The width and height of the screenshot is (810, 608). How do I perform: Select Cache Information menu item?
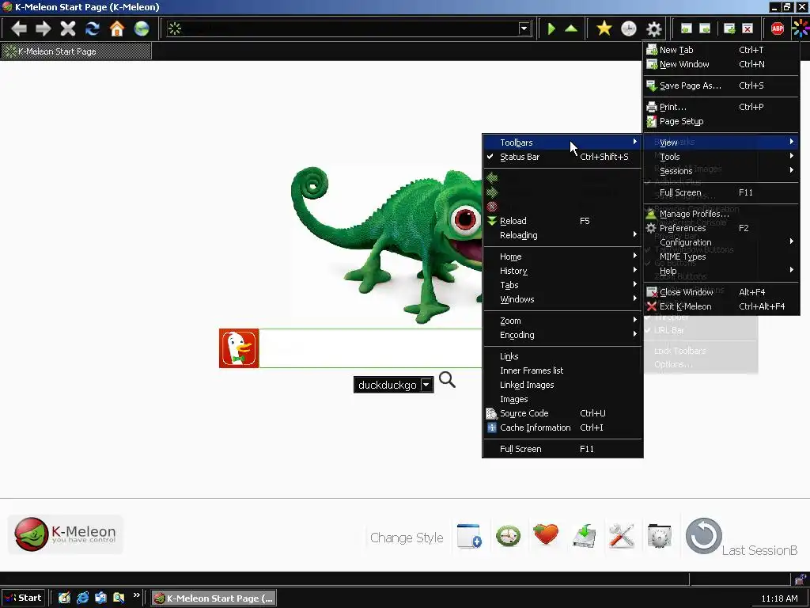point(563,427)
